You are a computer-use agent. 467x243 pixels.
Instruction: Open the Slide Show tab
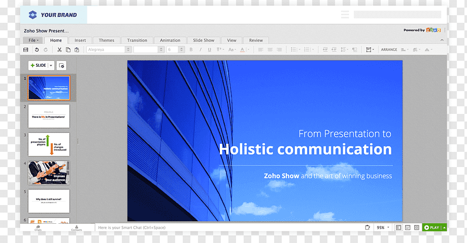[204, 40]
